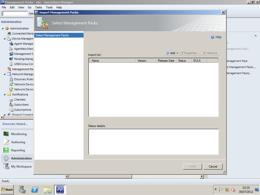Click the Status column header
The image size is (260, 195).
tap(184, 61)
